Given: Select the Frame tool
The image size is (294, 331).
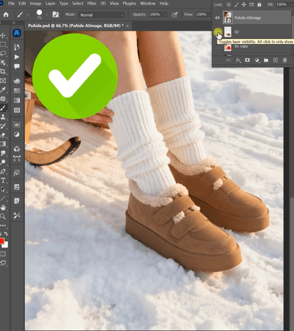Looking at the screenshot, I should pyautogui.click(x=3, y=81).
